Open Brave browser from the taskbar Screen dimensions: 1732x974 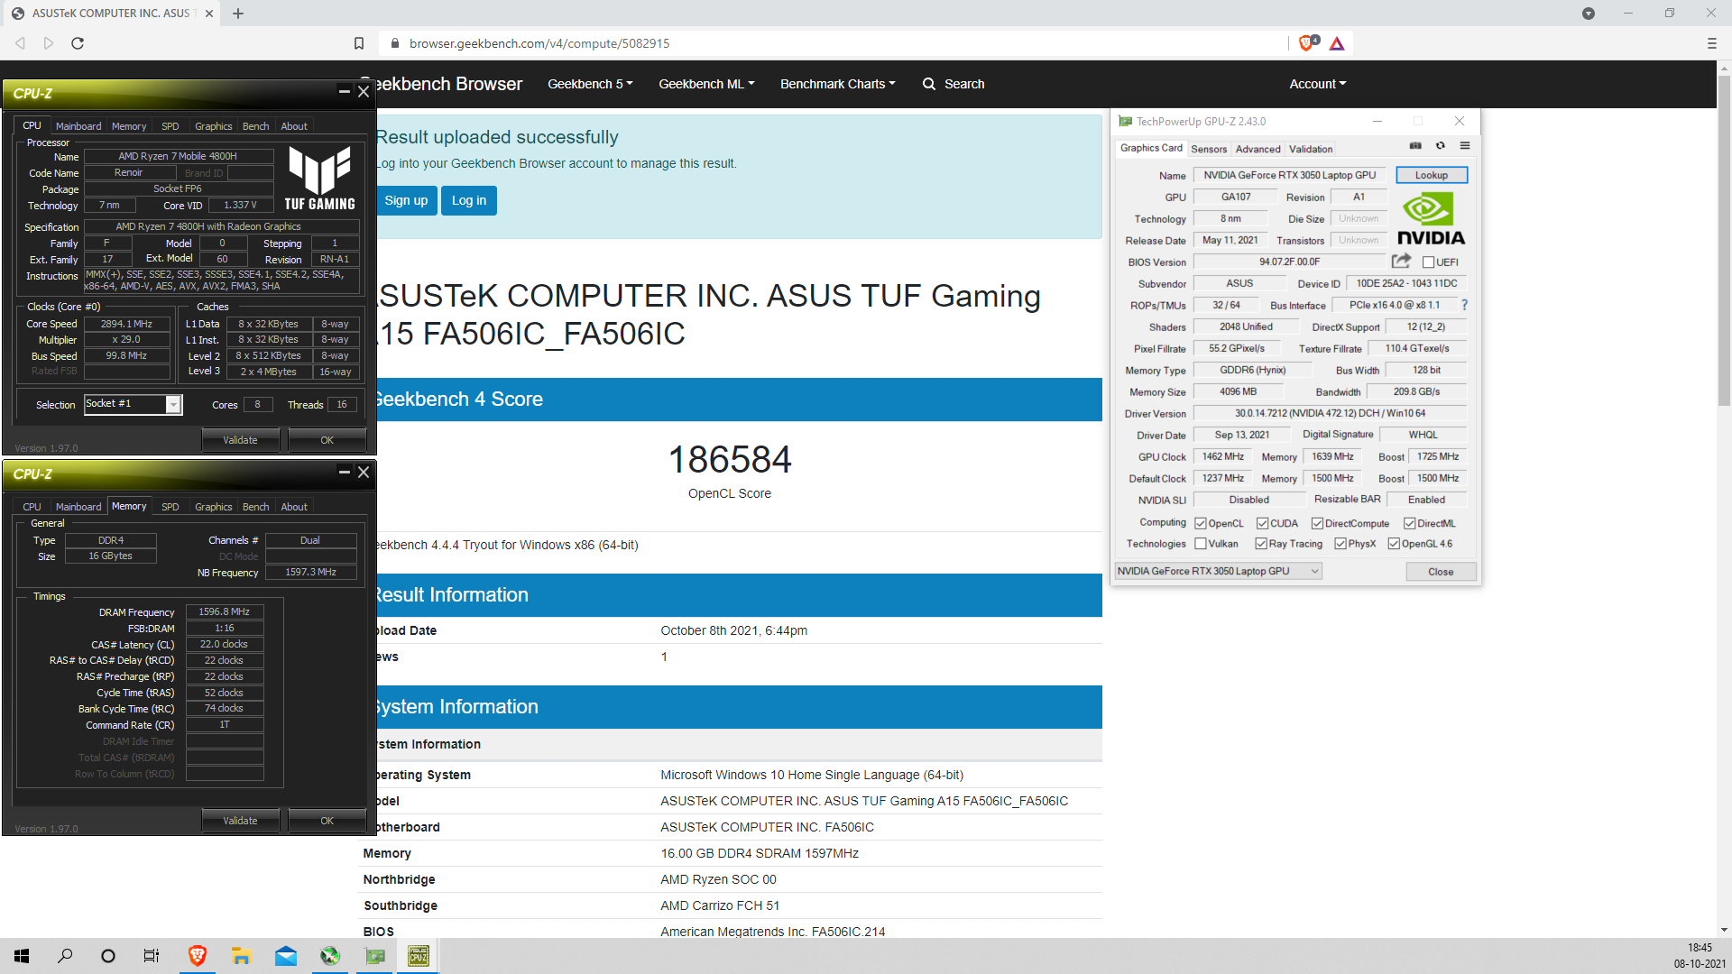coord(197,956)
